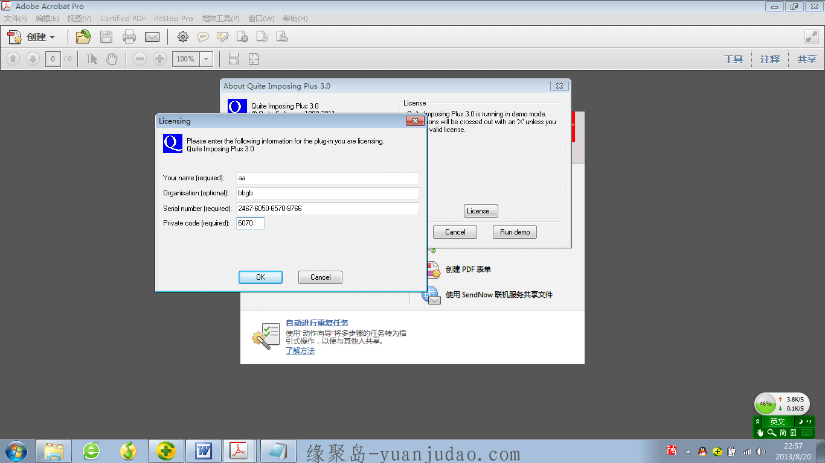The width and height of the screenshot is (825, 463).
Task: Click the 英文 input mode button
Action: point(777,422)
